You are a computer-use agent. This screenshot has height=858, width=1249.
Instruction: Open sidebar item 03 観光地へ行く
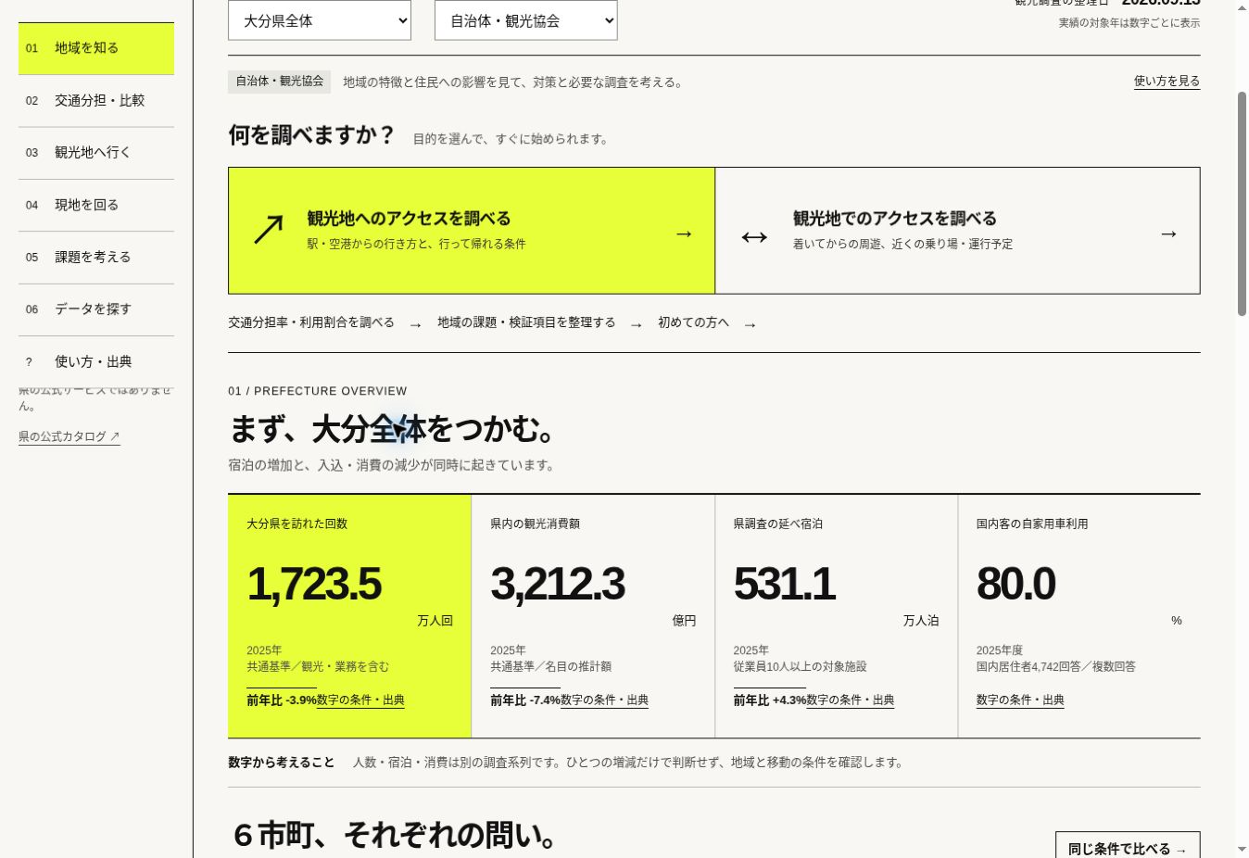96,153
